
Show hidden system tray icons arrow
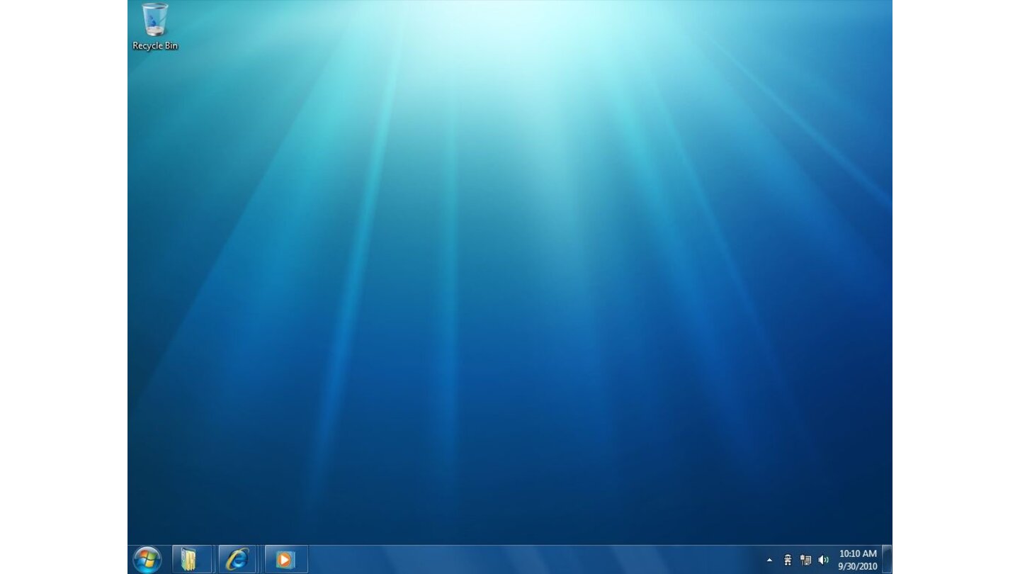pyautogui.click(x=770, y=560)
